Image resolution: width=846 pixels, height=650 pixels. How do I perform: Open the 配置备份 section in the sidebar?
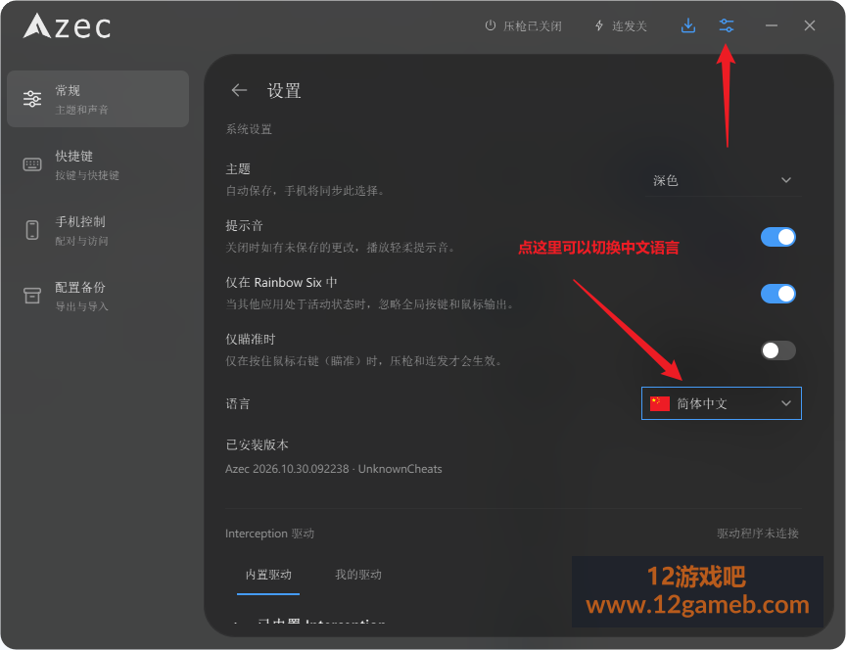98,296
